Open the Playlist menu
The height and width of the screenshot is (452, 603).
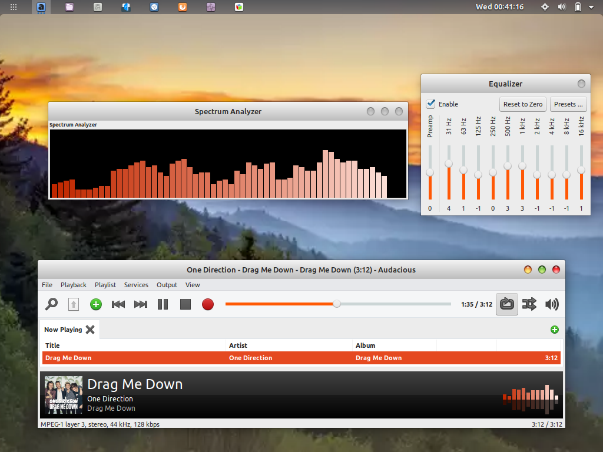105,285
